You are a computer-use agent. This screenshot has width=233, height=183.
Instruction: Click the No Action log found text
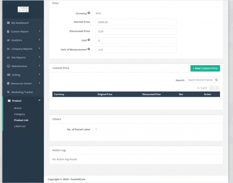[x=65, y=159]
